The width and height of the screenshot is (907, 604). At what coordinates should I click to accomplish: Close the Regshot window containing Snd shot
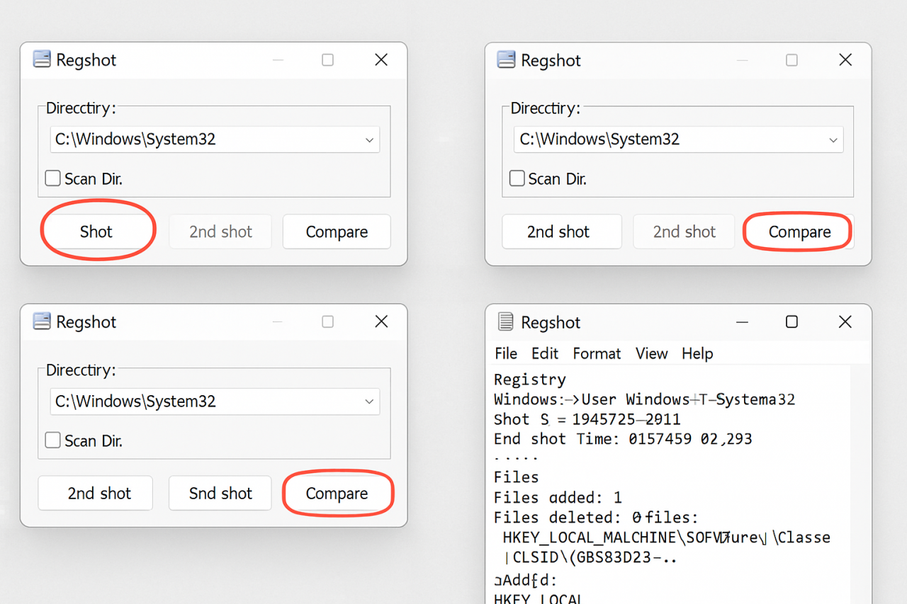tap(381, 321)
